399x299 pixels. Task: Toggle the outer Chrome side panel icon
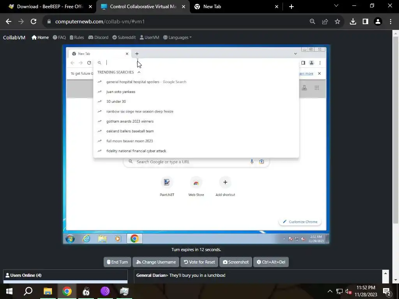click(365, 22)
